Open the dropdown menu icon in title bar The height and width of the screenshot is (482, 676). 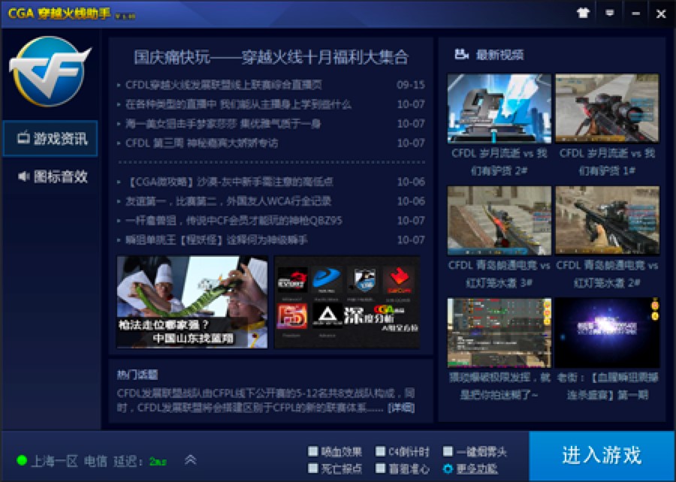(609, 13)
